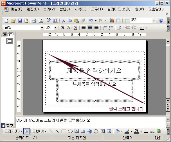This screenshot has width=171, height=142.
Task: Open the font size dropdown
Action: [55, 28]
